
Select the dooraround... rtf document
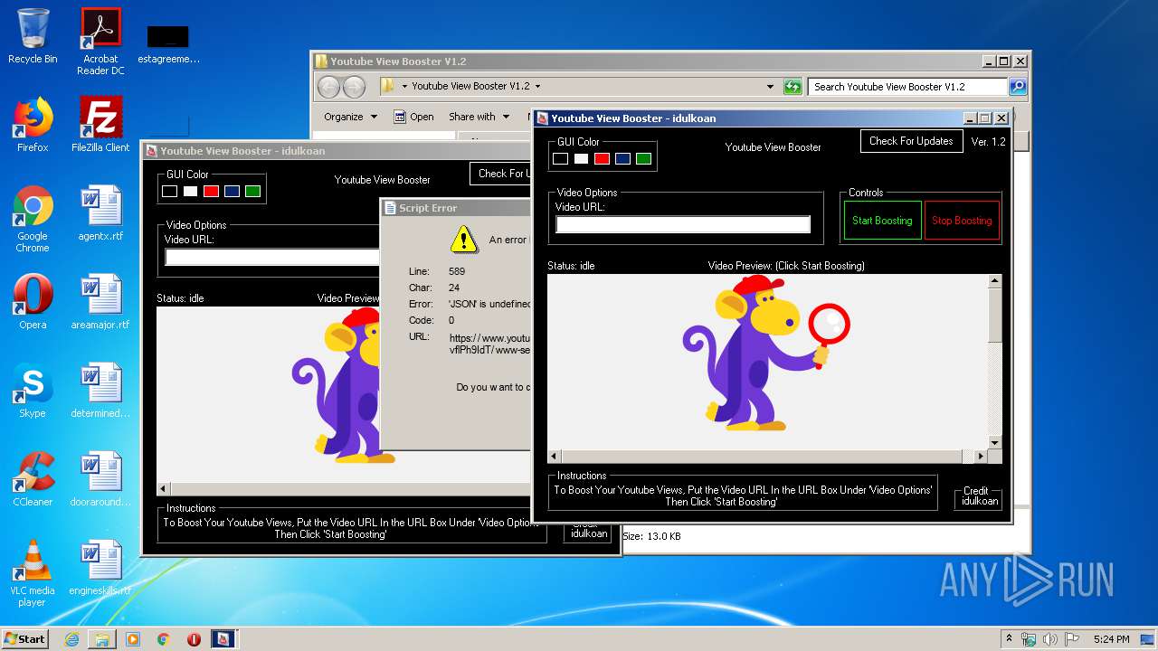coord(100,479)
